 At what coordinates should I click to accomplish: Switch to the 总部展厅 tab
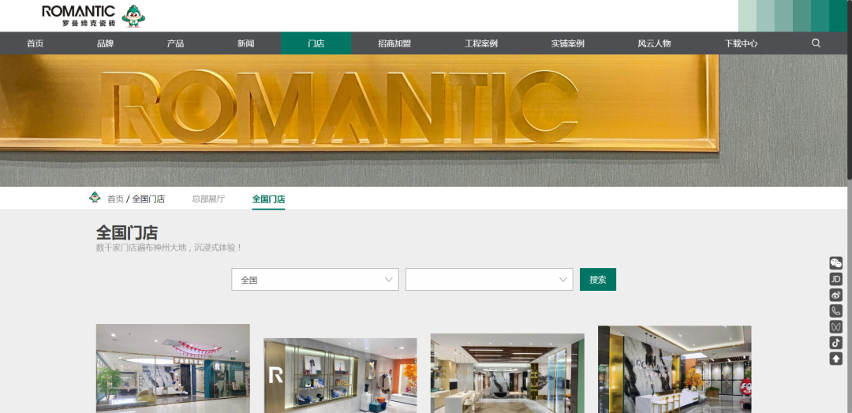(208, 199)
